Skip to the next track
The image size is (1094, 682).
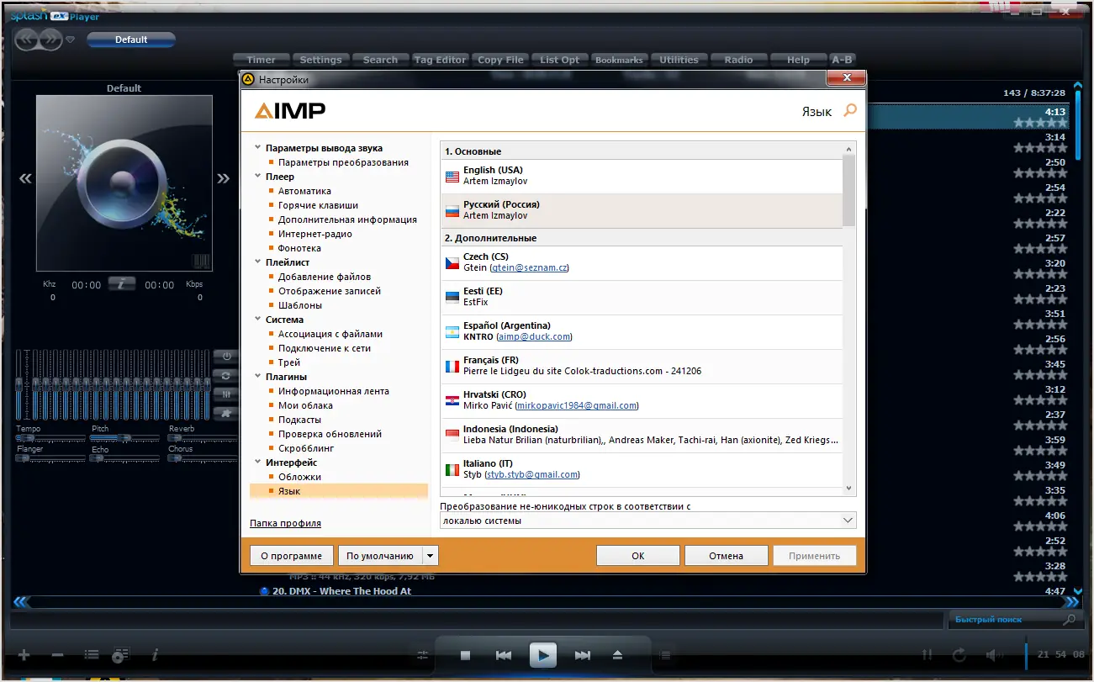pyautogui.click(x=582, y=655)
